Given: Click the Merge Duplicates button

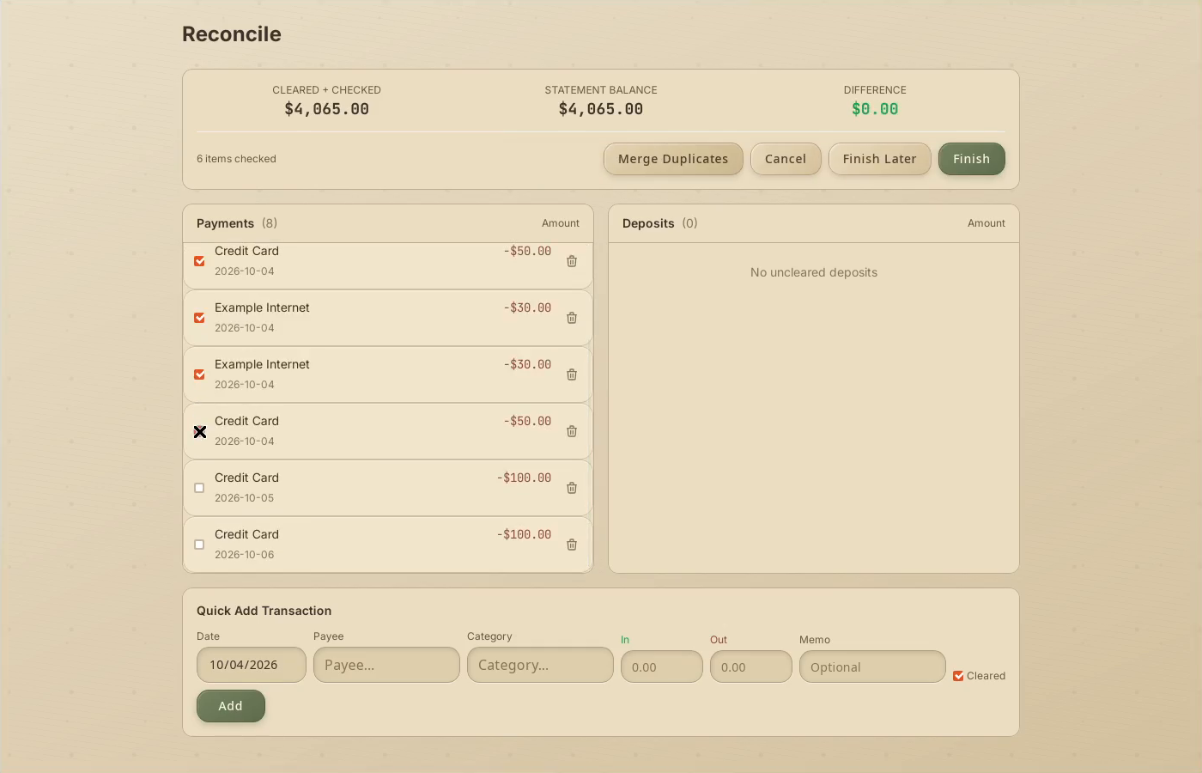Looking at the screenshot, I should pyautogui.click(x=673, y=159).
